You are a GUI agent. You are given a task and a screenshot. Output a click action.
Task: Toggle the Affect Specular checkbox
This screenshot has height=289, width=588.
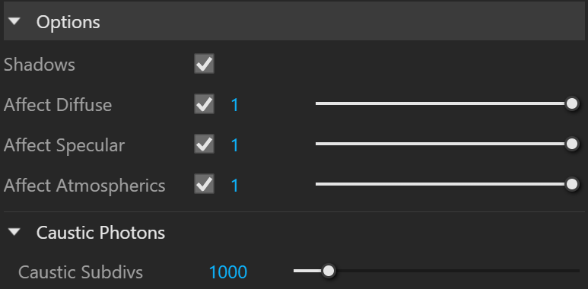[204, 144]
